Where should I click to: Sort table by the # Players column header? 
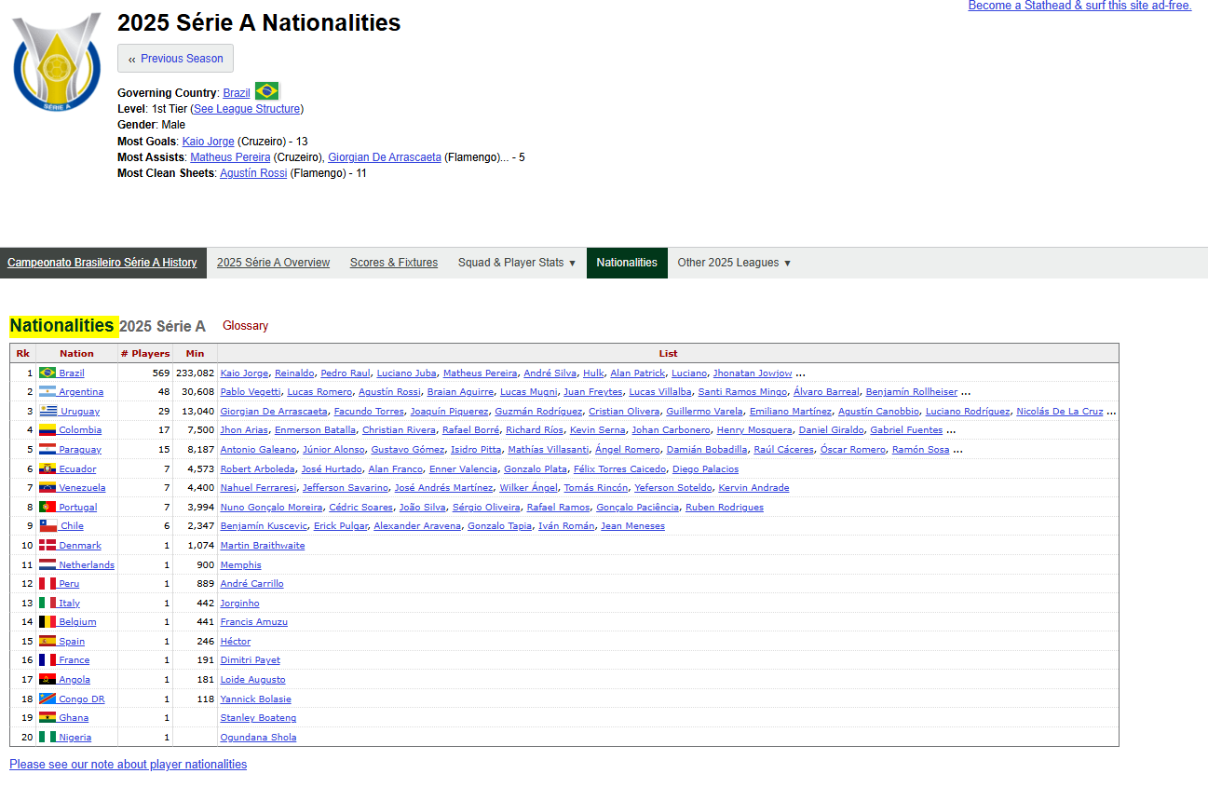[145, 354]
